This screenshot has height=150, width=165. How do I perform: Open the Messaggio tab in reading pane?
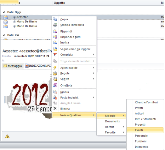[13, 66]
